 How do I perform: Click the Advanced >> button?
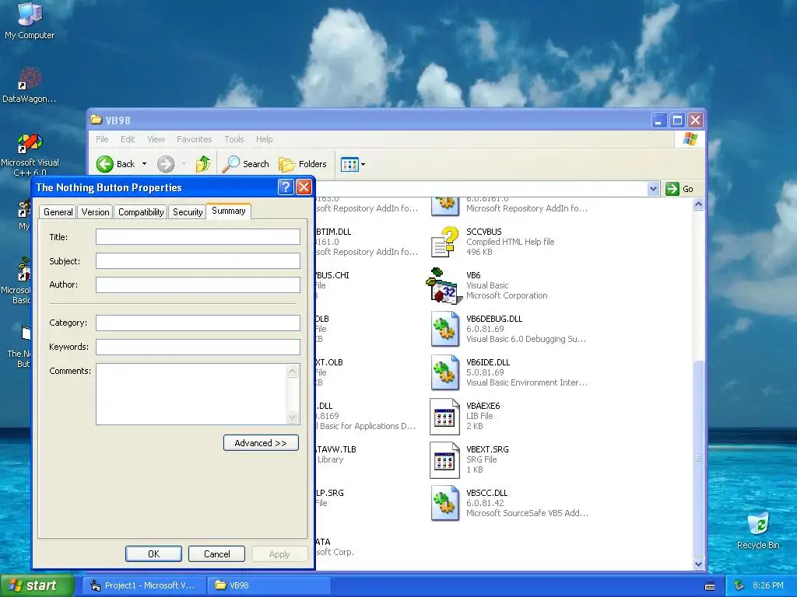pos(261,442)
